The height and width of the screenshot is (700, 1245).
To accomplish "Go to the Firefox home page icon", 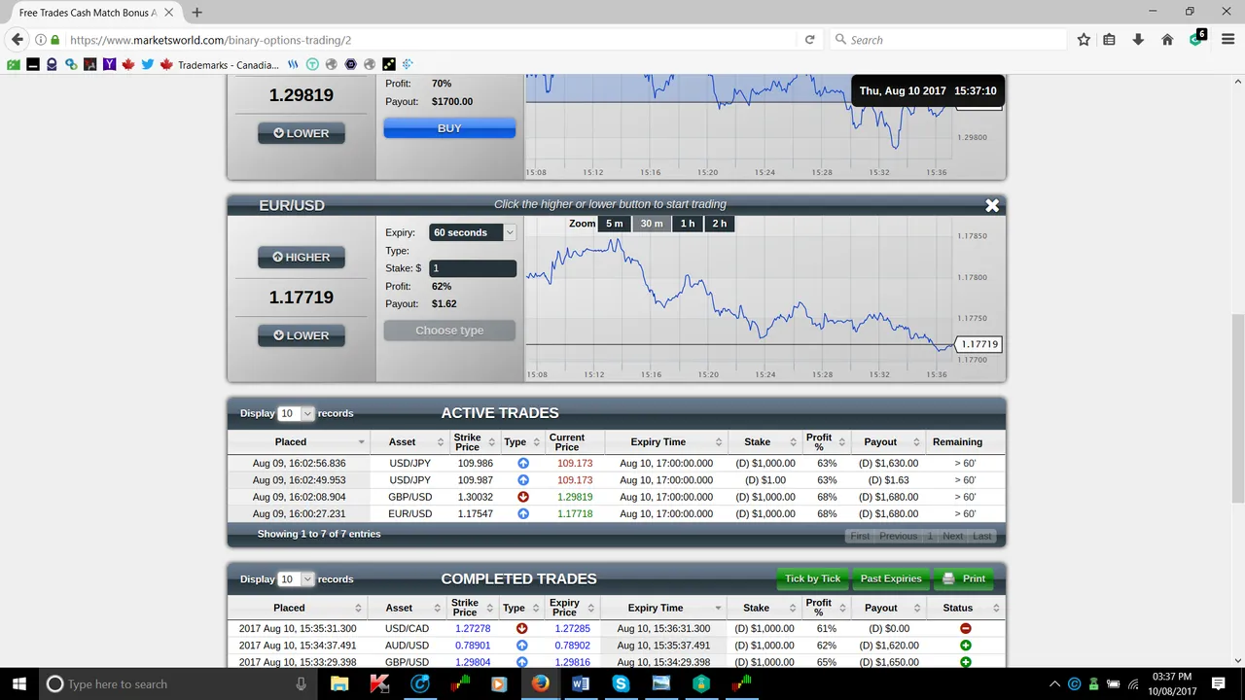I will (x=1167, y=40).
